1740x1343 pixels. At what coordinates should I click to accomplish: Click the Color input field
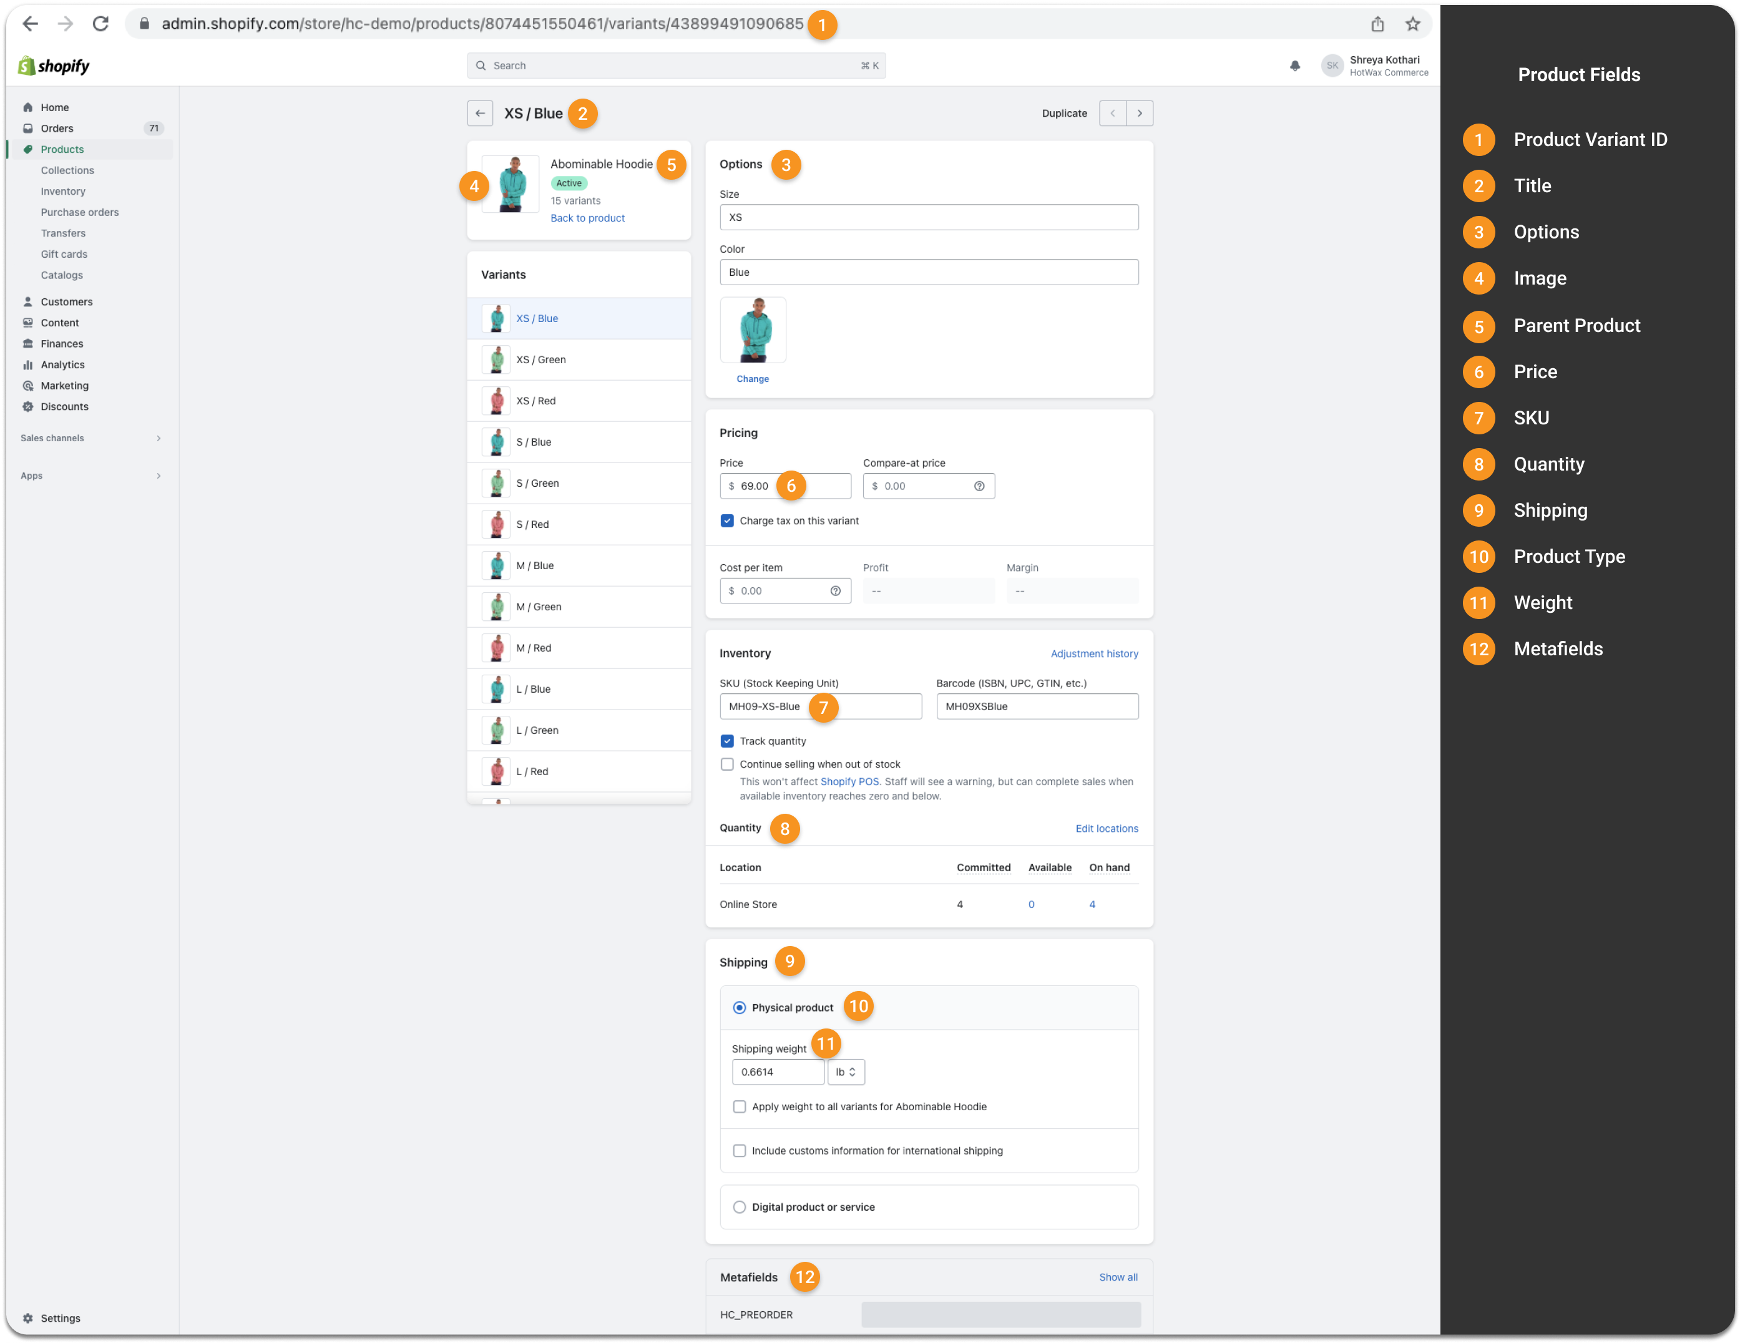(929, 273)
